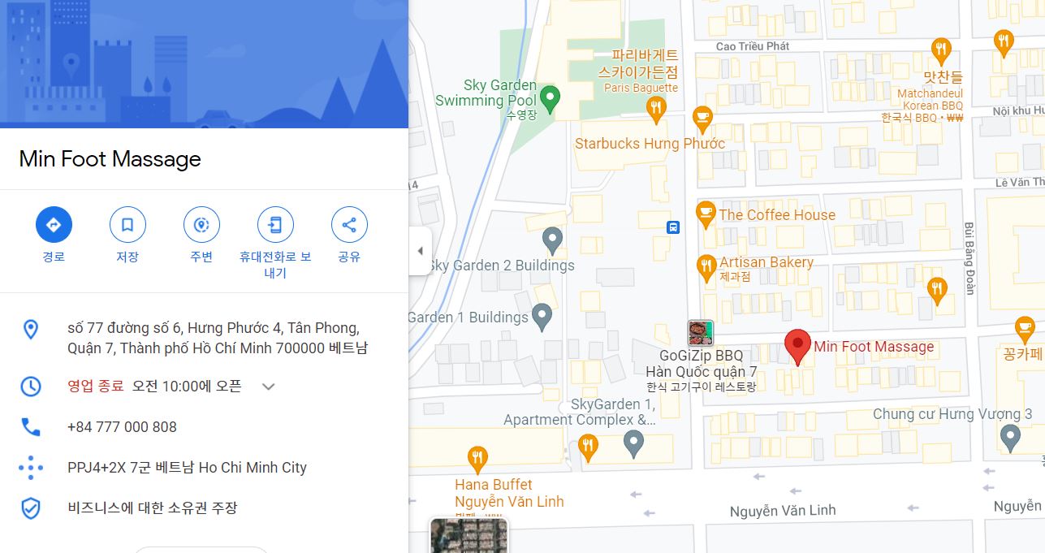The width and height of the screenshot is (1045, 553).
Task: Click the bus stop icon on map
Action: (x=673, y=227)
